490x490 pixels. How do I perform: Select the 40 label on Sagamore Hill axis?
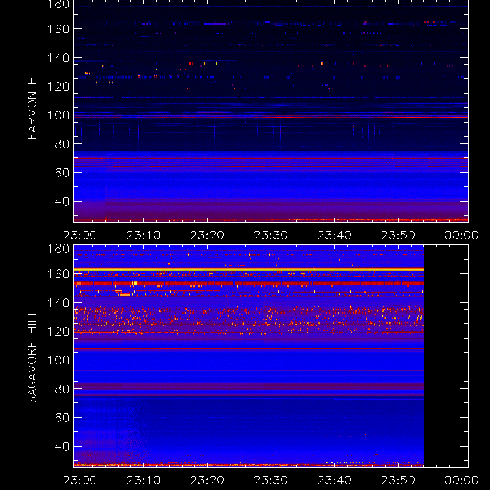point(62,447)
